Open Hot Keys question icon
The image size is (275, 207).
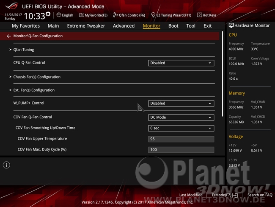point(199,15)
